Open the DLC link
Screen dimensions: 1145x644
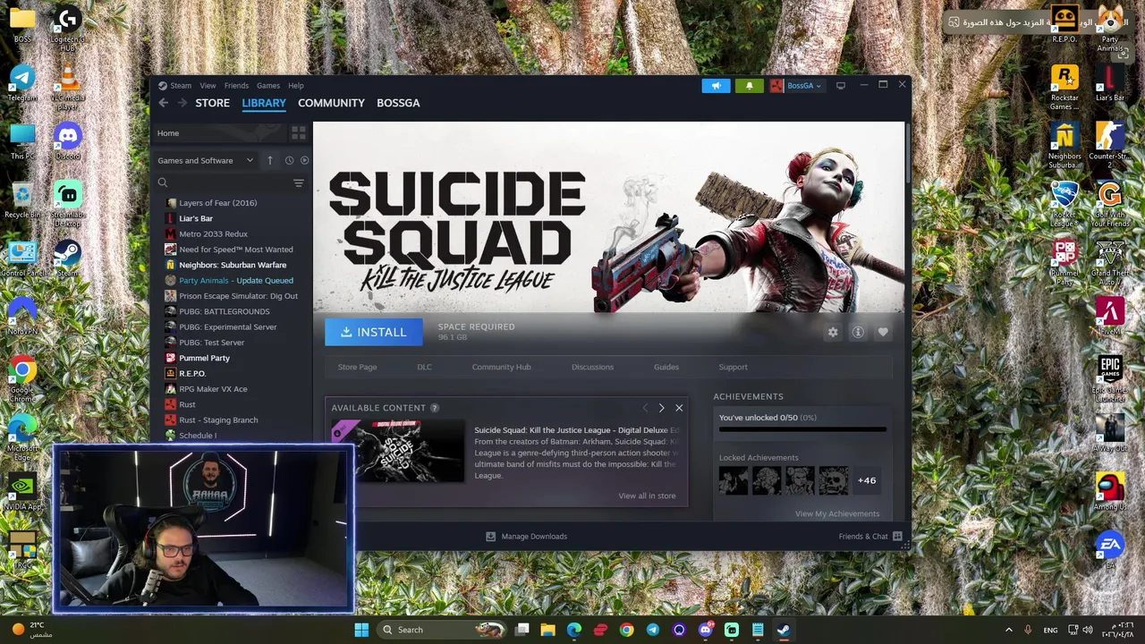click(424, 367)
